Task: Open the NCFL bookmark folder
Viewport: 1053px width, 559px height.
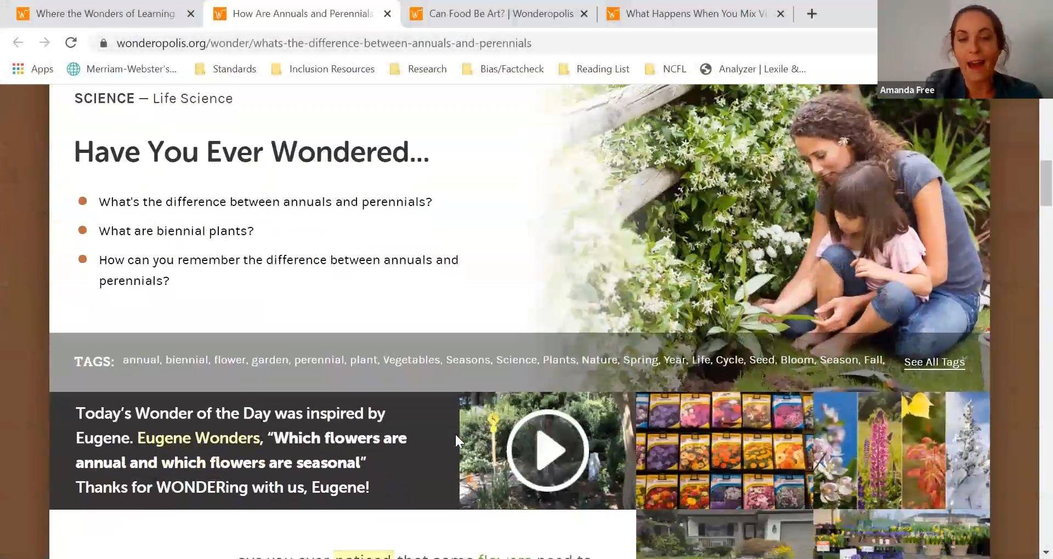Action: (665, 69)
